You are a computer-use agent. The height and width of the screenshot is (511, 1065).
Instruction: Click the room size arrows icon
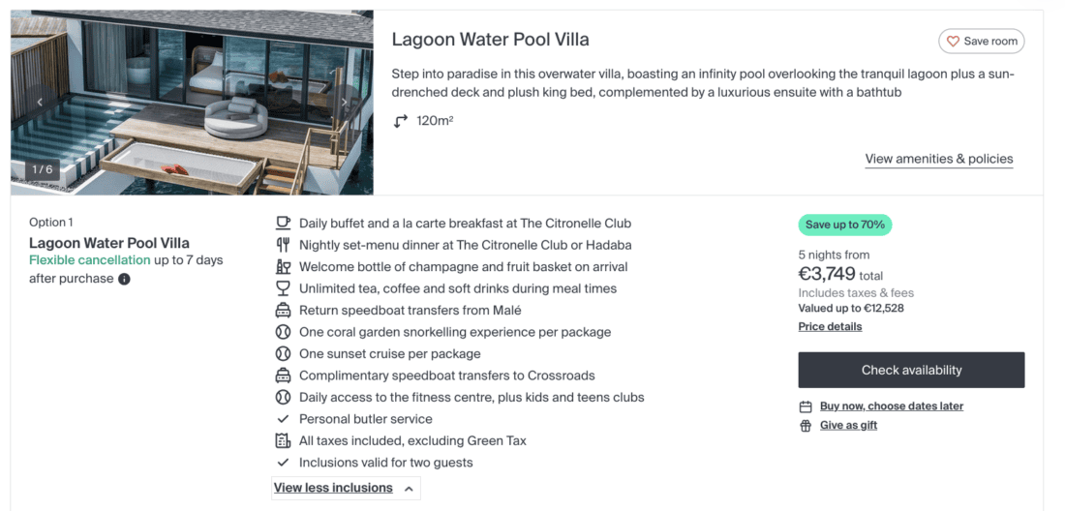point(401,122)
